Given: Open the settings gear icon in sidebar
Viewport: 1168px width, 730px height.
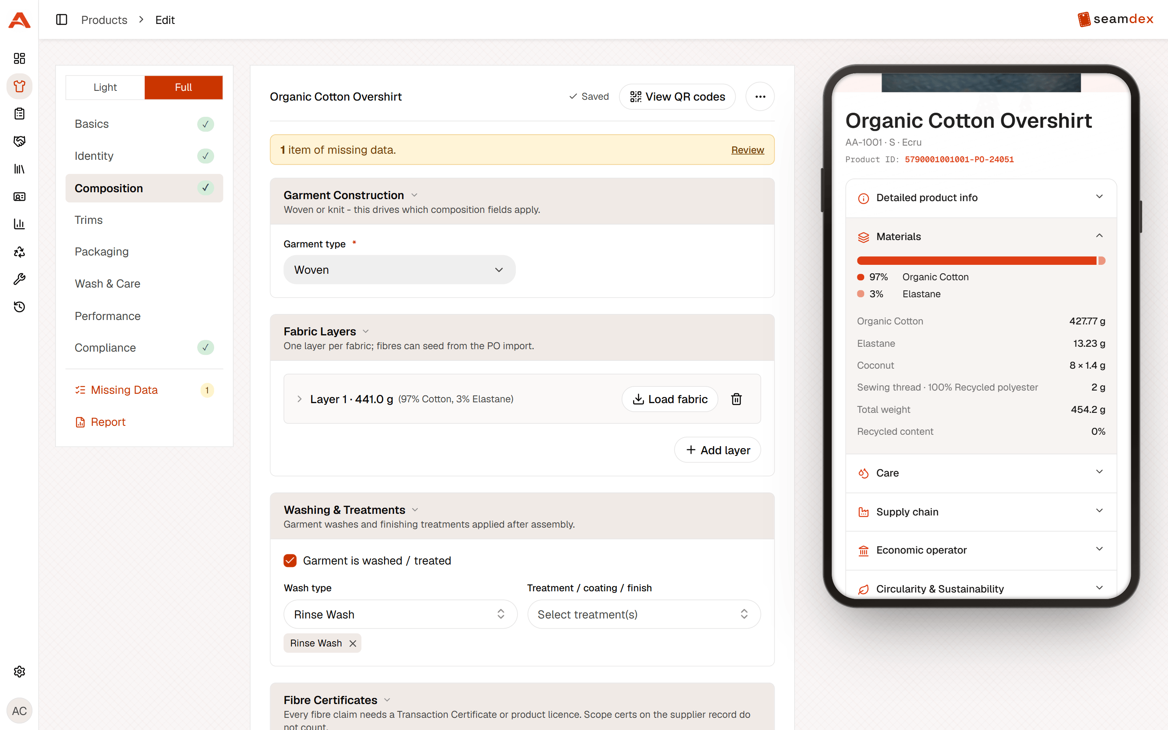Looking at the screenshot, I should [x=19, y=672].
